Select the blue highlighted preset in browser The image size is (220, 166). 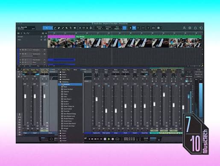(70, 84)
